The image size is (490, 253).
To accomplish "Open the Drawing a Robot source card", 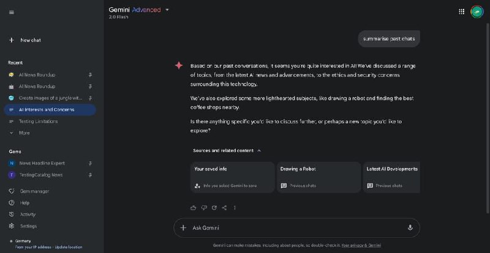I will tap(318, 177).
